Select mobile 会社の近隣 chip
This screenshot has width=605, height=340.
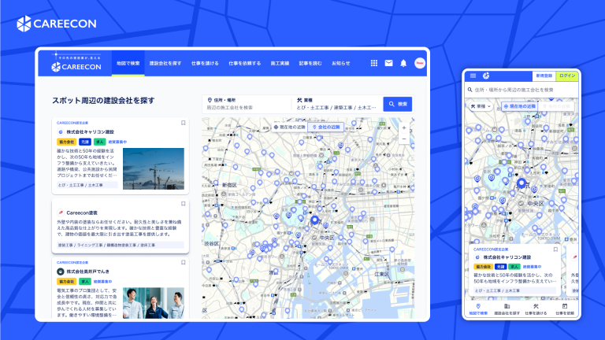tap(556, 106)
